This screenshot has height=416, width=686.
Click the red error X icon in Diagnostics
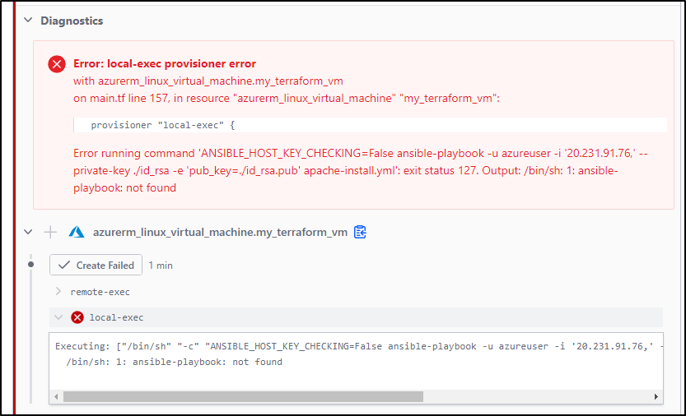[x=57, y=64]
